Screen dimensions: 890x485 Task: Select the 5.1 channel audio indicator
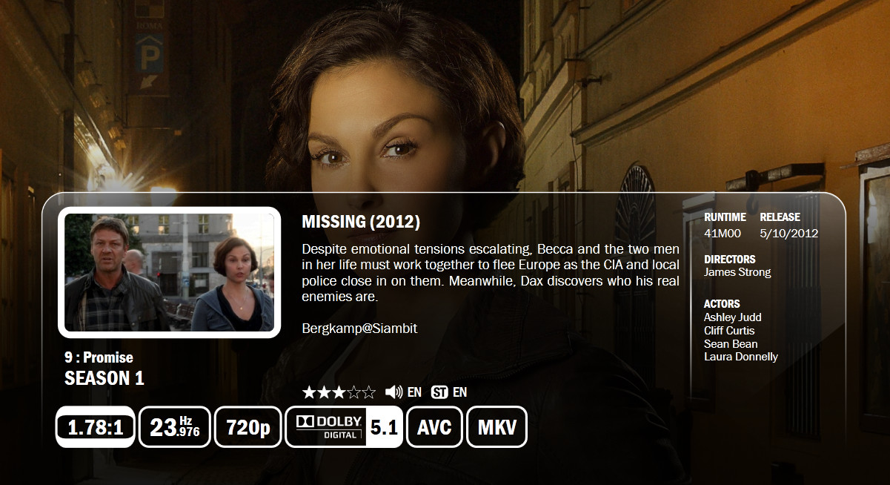tap(385, 427)
